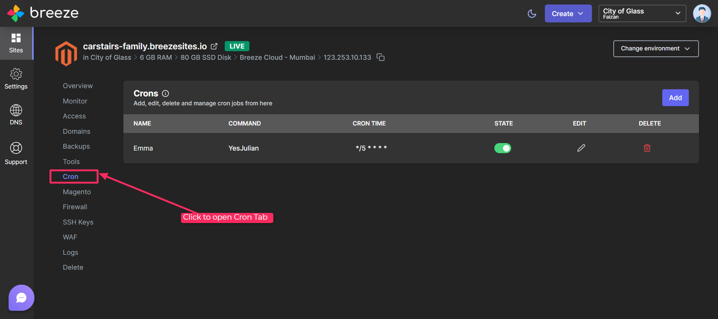Open the WAF section
This screenshot has width=718, height=319.
click(70, 237)
